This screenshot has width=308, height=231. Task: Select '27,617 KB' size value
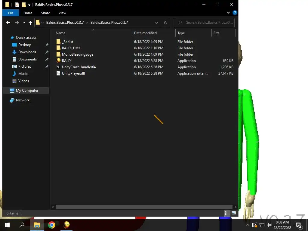226,73
